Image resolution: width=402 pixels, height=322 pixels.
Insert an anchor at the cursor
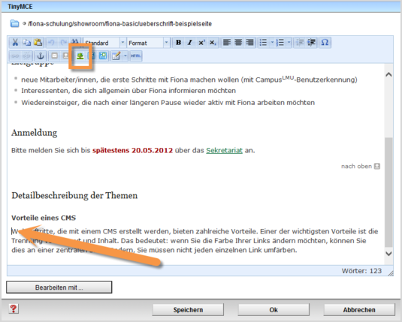tap(41, 56)
